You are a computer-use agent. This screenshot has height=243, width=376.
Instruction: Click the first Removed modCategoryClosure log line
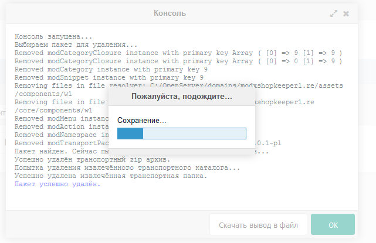coord(176,53)
